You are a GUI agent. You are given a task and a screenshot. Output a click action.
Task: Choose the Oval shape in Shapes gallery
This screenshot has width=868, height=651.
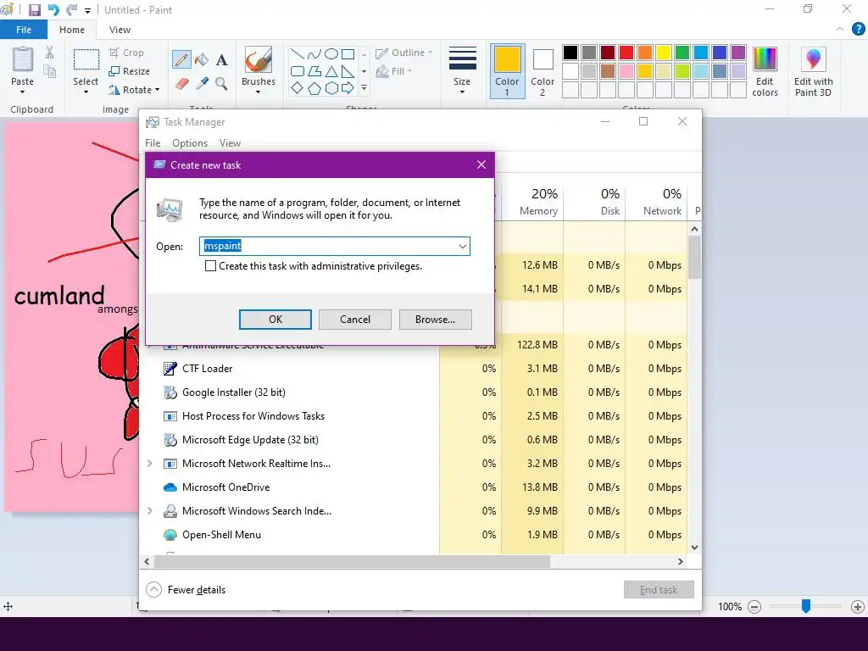[331, 53]
